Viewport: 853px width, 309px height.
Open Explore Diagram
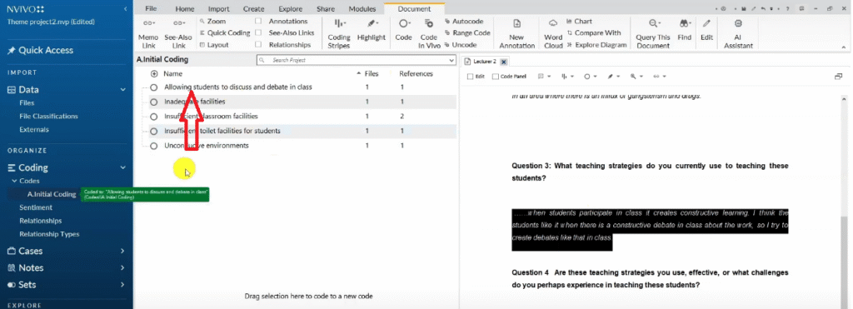tap(596, 45)
